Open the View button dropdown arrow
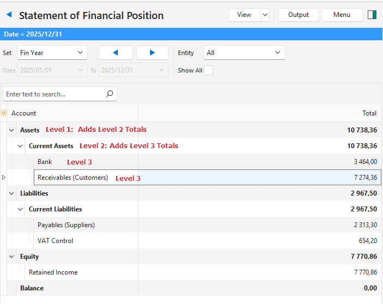The height and width of the screenshot is (304, 383). tap(265, 15)
